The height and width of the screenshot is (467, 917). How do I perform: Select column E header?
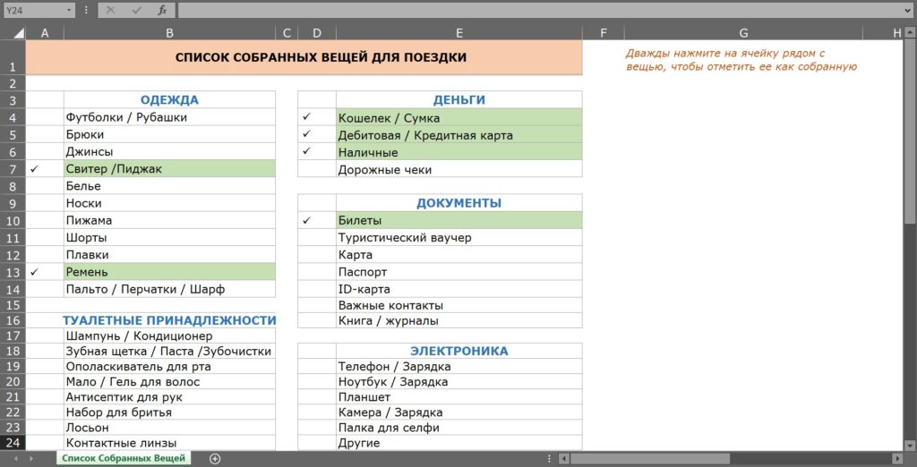click(459, 33)
